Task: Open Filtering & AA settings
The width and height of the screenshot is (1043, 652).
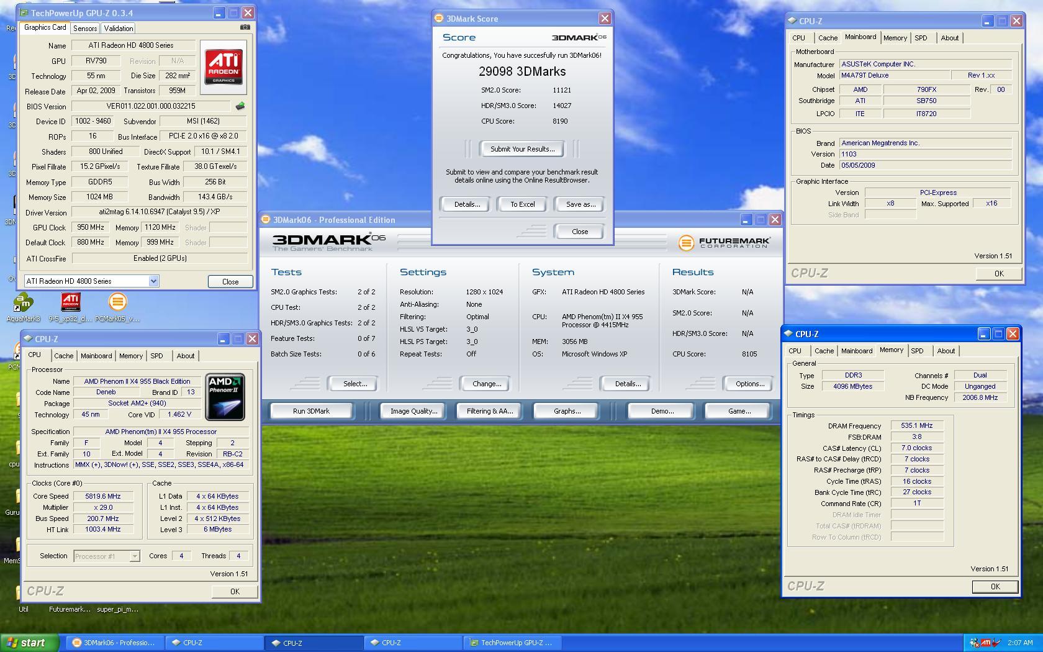Action: [x=490, y=411]
